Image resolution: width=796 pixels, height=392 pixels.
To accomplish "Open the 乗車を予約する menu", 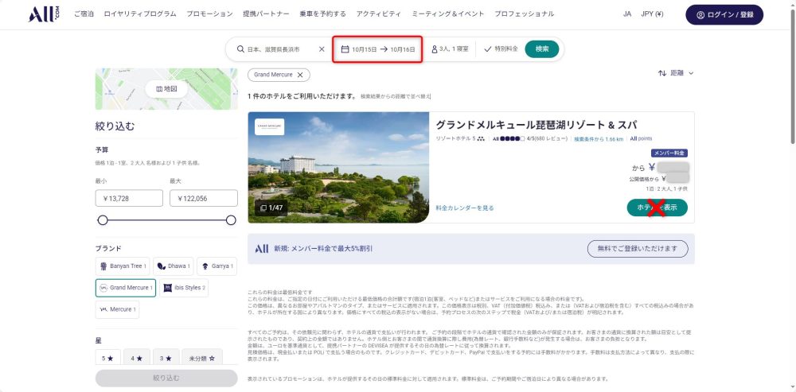I will click(323, 14).
